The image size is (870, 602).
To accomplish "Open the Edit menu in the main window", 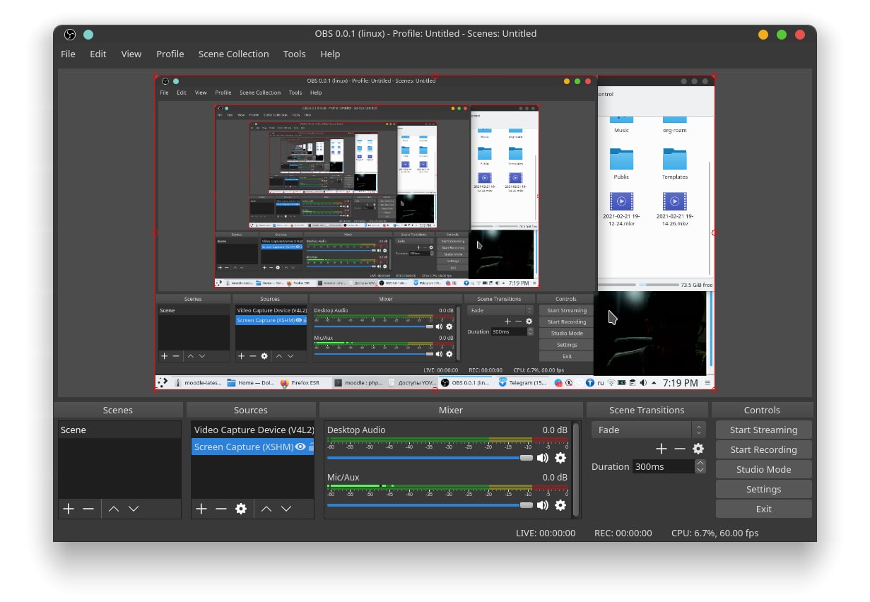I will point(98,54).
